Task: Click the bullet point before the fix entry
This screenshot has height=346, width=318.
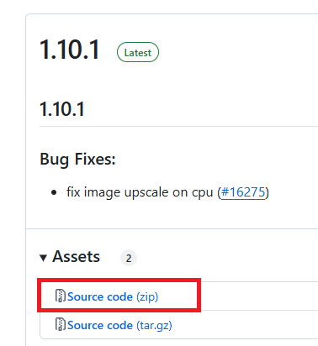Action: pyautogui.click(x=54, y=192)
